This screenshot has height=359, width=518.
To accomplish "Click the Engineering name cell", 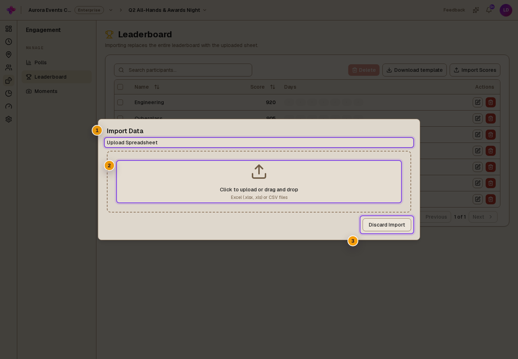I will click(149, 102).
